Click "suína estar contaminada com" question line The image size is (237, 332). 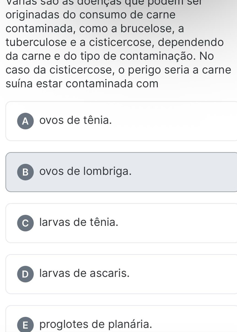tap(82, 84)
